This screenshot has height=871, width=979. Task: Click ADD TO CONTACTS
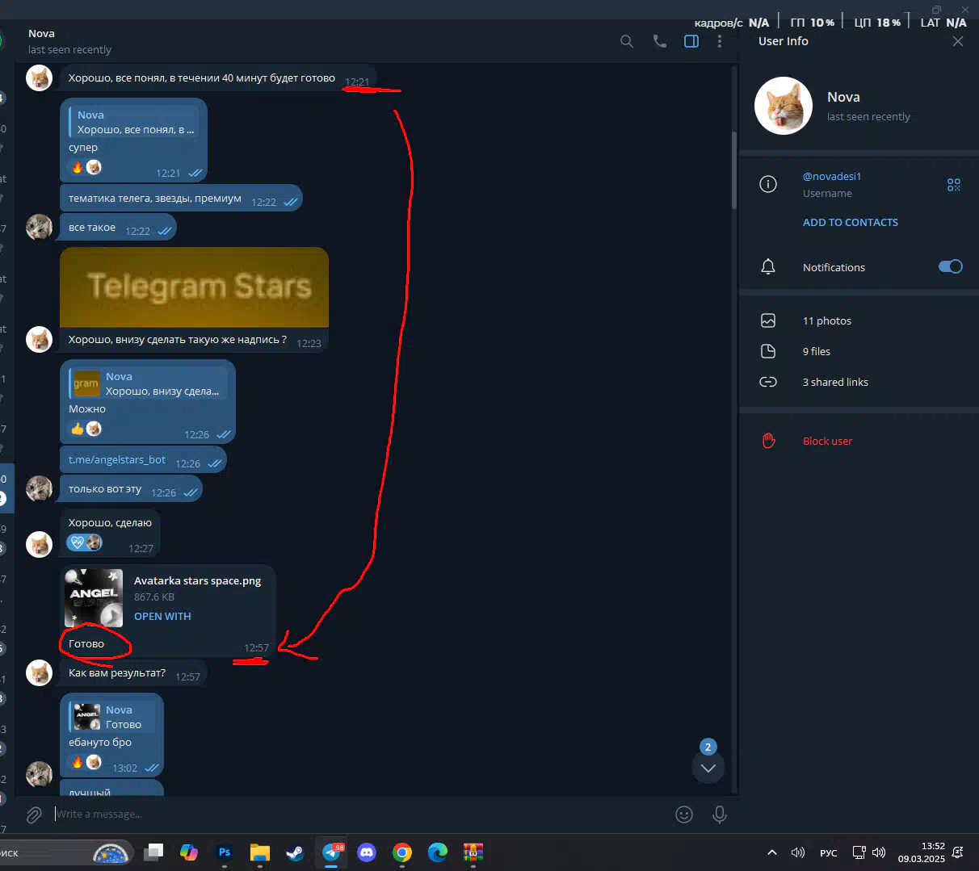pos(851,223)
